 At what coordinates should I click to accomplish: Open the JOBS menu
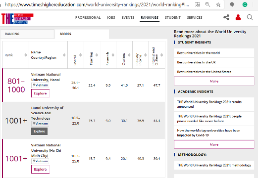pyautogui.click(x=111, y=17)
